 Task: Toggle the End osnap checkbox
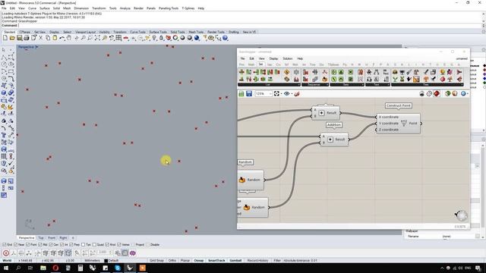(5, 245)
